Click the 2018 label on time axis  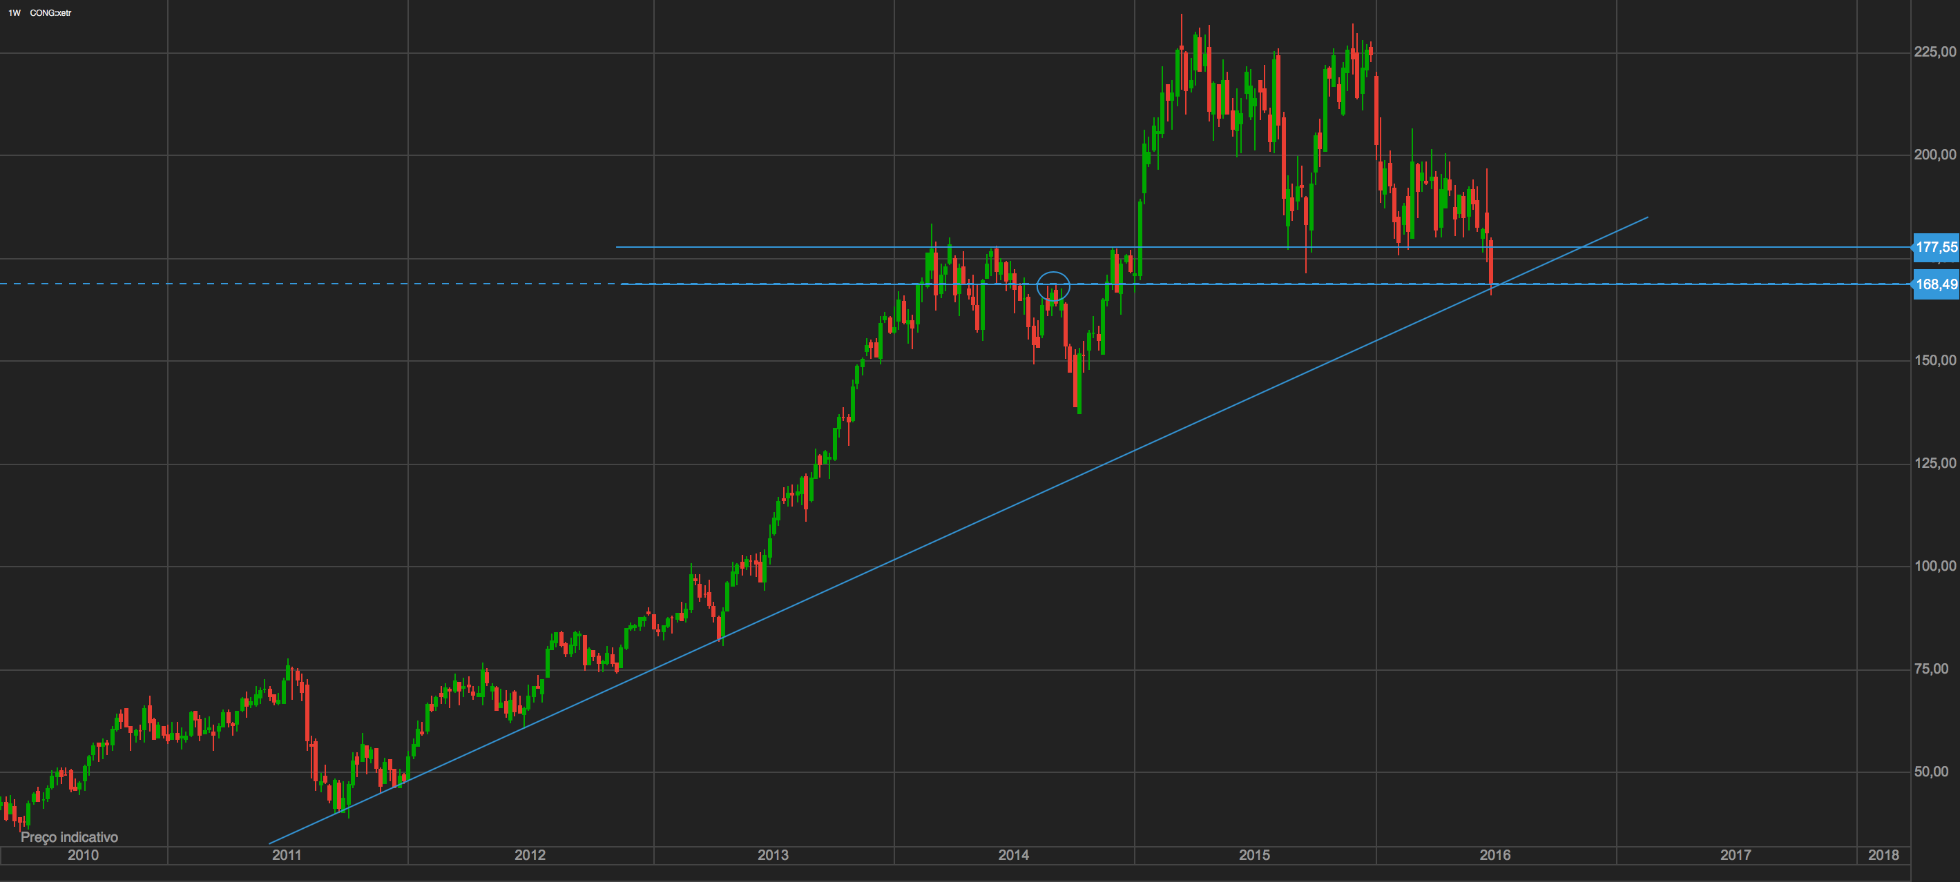click(1883, 855)
